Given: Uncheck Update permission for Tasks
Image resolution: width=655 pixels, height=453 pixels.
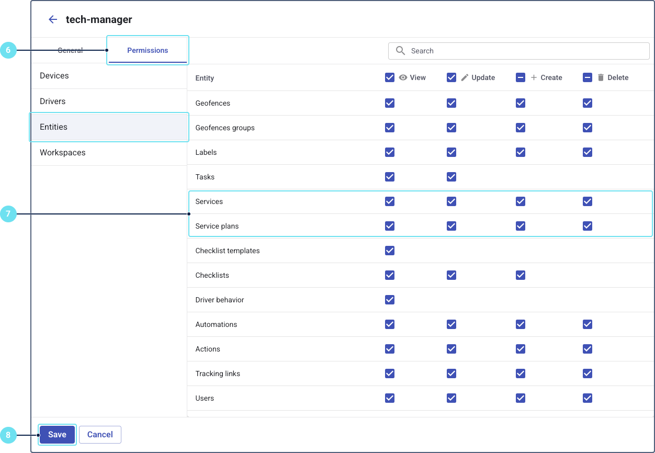Looking at the screenshot, I should point(451,177).
